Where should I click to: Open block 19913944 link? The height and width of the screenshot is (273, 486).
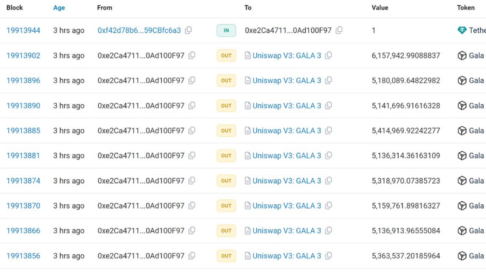pos(23,31)
